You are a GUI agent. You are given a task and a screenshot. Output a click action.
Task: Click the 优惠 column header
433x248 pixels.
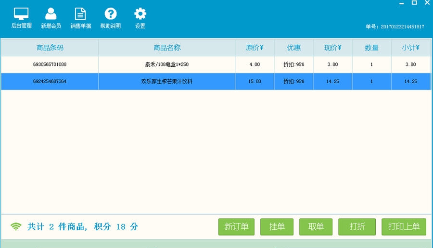click(293, 48)
